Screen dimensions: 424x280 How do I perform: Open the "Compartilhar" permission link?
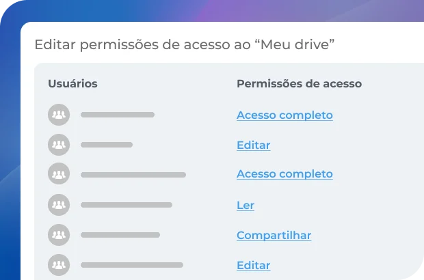[x=274, y=235]
